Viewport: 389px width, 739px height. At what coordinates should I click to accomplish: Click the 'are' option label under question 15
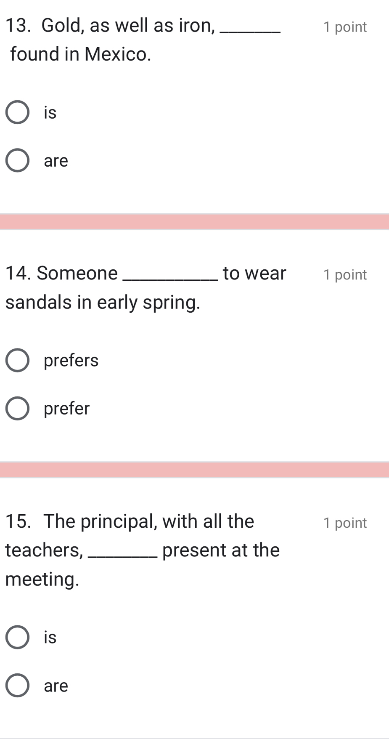coord(56,686)
